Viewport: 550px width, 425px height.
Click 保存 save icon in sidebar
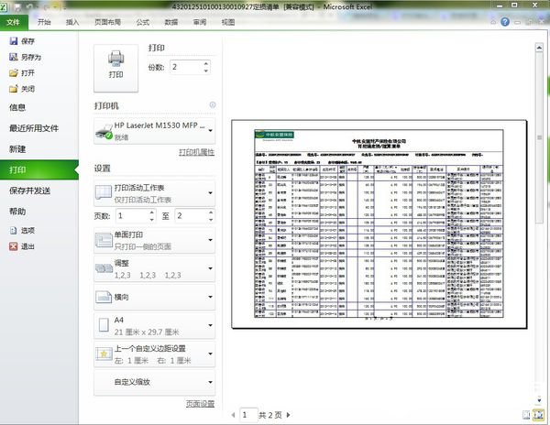pyautogui.click(x=14, y=41)
